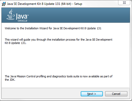Click the Welcome to the Installation Wizard heading
Viewport: 132px width, 101px height.
tap(53, 28)
